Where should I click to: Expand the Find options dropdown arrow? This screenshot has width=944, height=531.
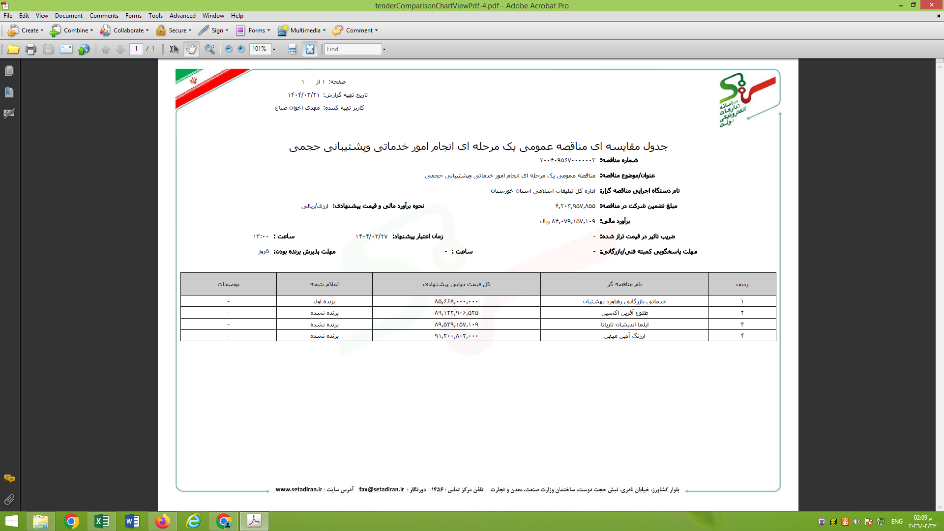pos(384,49)
